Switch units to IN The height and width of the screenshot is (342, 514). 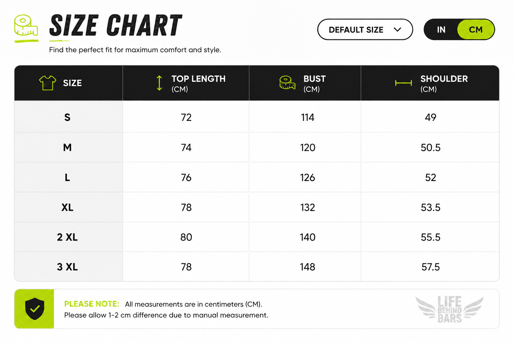click(441, 30)
